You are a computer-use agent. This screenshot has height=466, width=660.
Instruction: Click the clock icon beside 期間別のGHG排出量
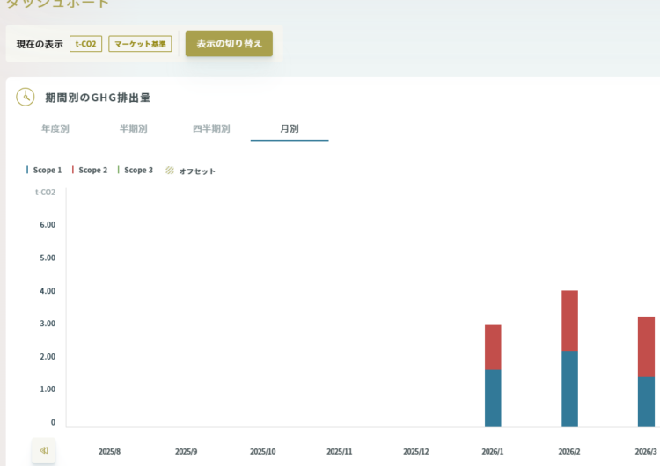tap(26, 97)
